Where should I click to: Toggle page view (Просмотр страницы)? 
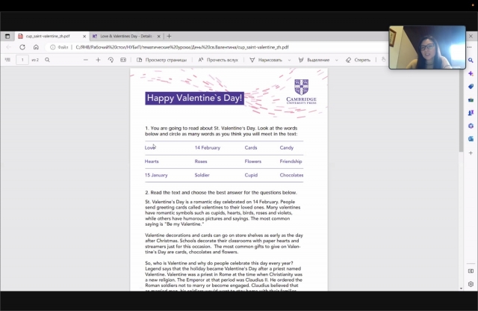[x=162, y=60]
